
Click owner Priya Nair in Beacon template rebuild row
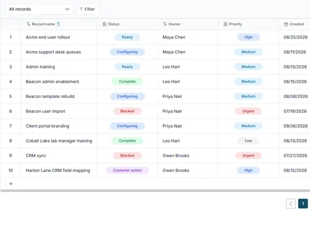(172, 97)
